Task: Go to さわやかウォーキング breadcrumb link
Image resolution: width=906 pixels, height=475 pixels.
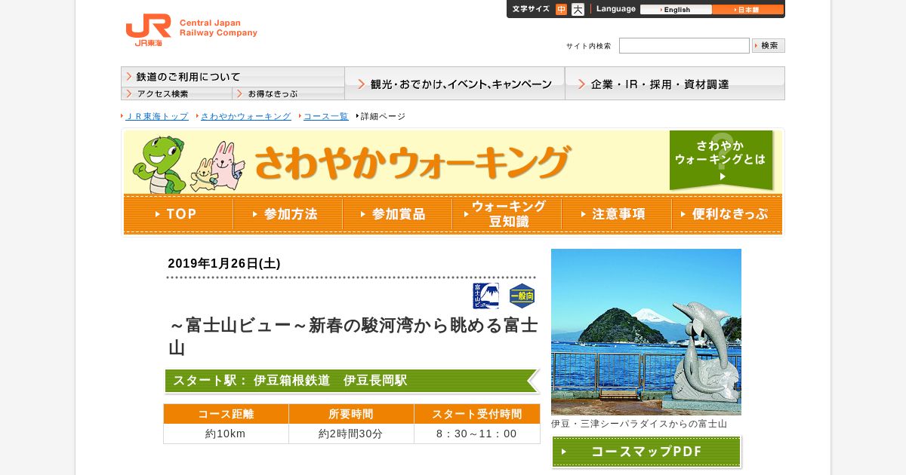Action: pos(245,116)
